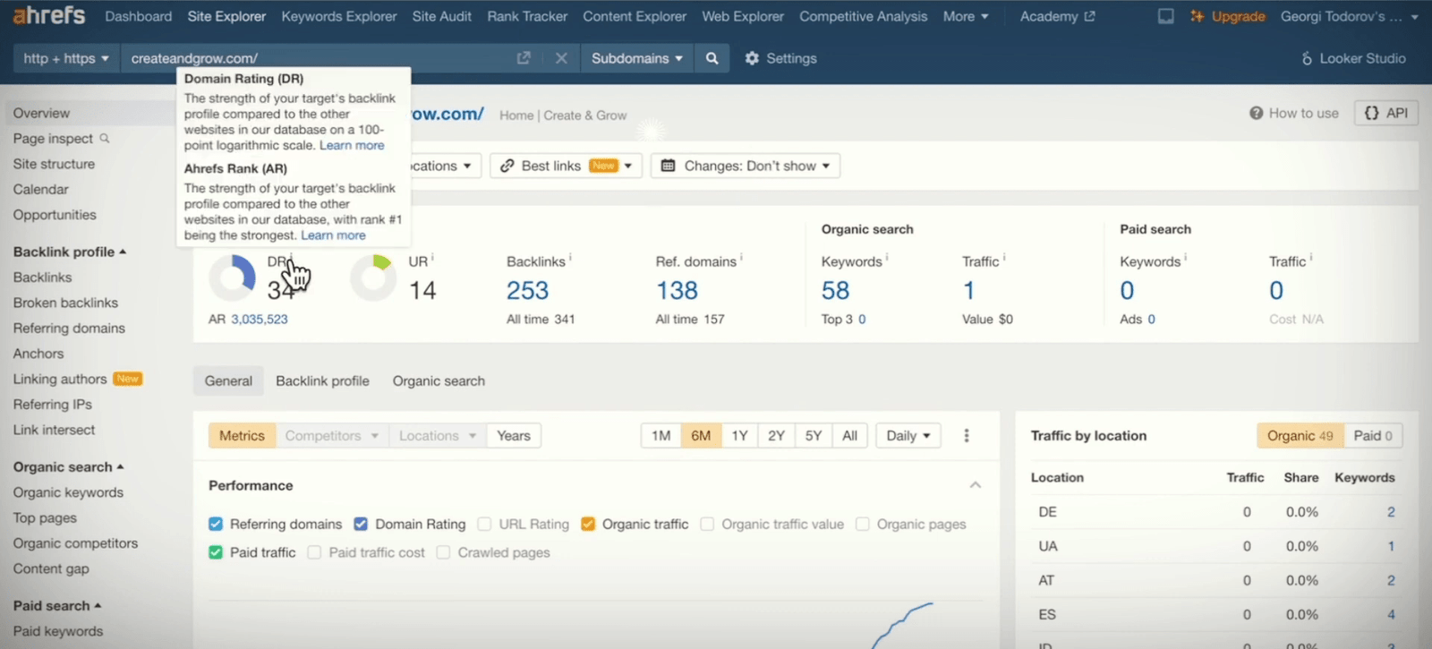Open the notifications panel icon in top bar
Image resolution: width=1432 pixels, height=649 pixels.
click(x=1165, y=16)
